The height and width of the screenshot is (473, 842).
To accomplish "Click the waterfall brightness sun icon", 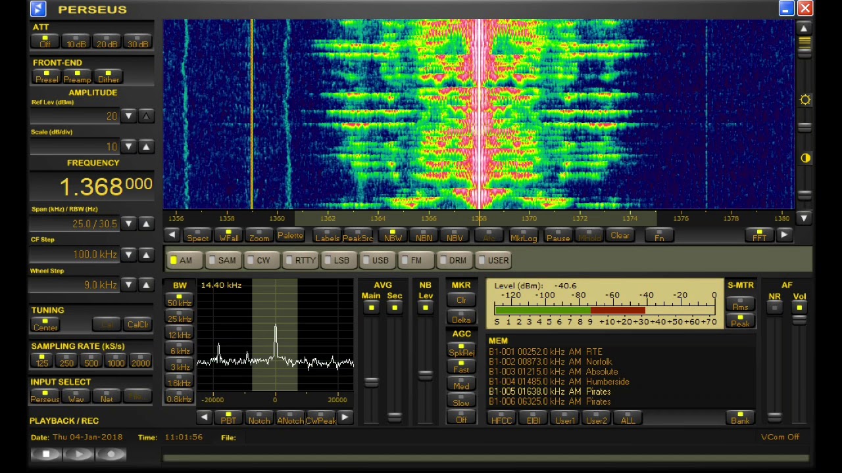I will pyautogui.click(x=805, y=100).
